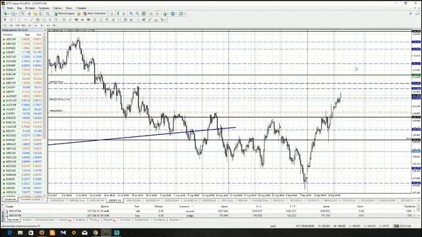The height and width of the screenshot is (237, 422).
Task: Open the indicators list icon
Action: [165, 13]
